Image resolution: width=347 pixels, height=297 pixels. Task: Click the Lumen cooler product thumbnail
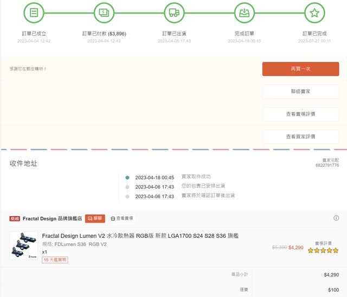(x=24, y=245)
